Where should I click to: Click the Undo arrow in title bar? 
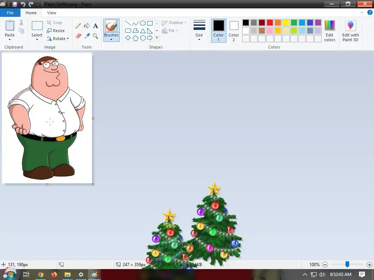(23, 4)
